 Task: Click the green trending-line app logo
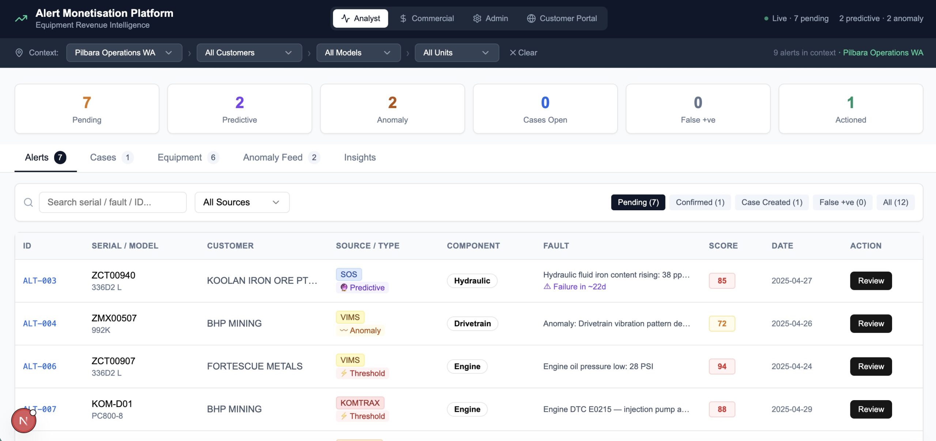coord(21,18)
